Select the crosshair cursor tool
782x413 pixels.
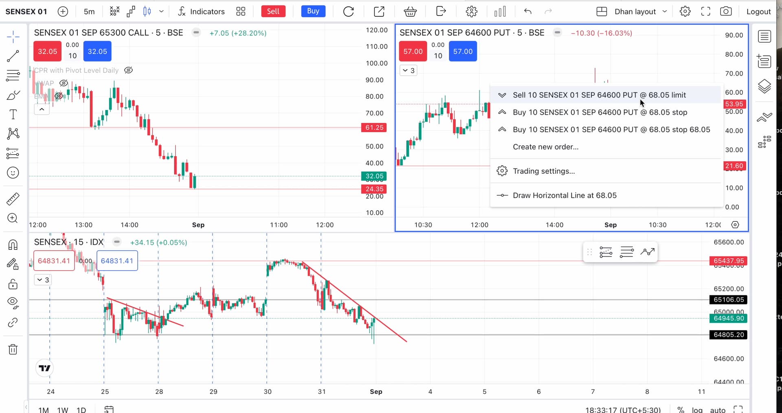(13, 37)
